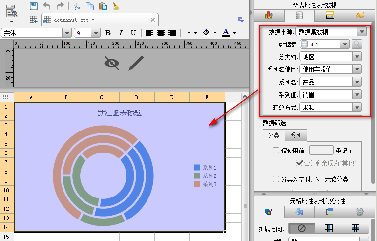Open the 系列值 销量 dropdown
Image resolution: width=377 pixels, height=241 pixels.
click(357, 95)
